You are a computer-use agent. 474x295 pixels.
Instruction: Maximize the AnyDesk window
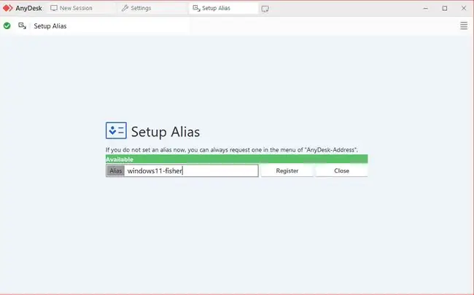[445, 8]
